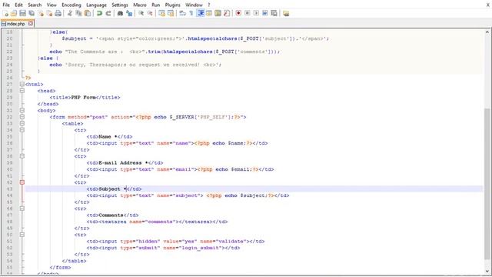Toggle word wrap in toolbar
This screenshot has width=492, height=277.
(x=182, y=13)
